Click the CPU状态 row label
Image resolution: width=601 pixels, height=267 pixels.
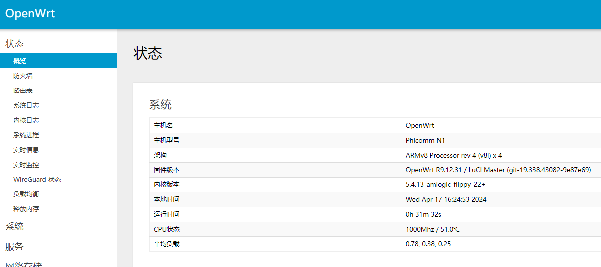[167, 229]
